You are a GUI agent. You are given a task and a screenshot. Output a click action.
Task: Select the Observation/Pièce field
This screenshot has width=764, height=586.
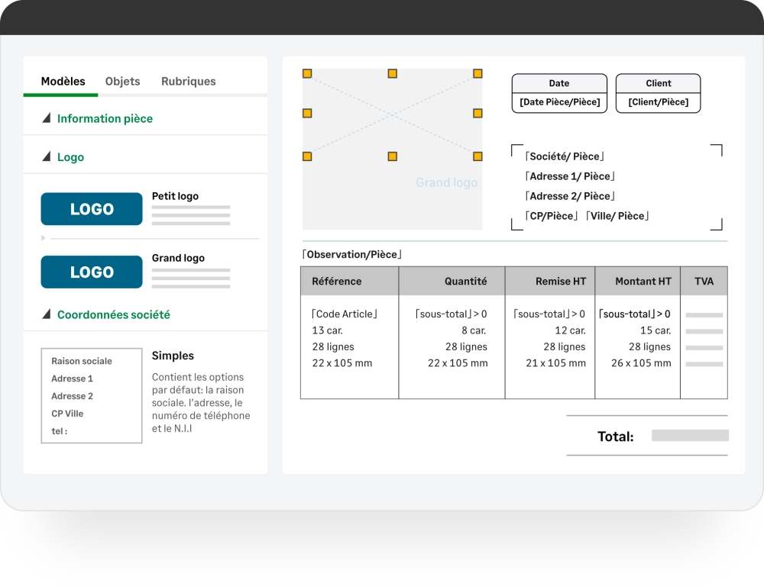point(351,255)
